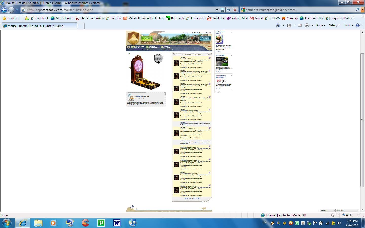Open Microsoft Word from the taskbar

tap(117, 223)
